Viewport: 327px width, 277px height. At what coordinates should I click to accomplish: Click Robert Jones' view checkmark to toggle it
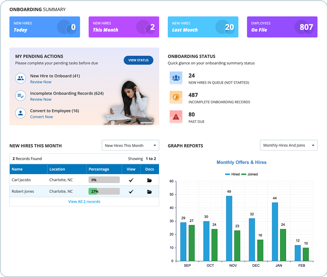pyautogui.click(x=131, y=191)
